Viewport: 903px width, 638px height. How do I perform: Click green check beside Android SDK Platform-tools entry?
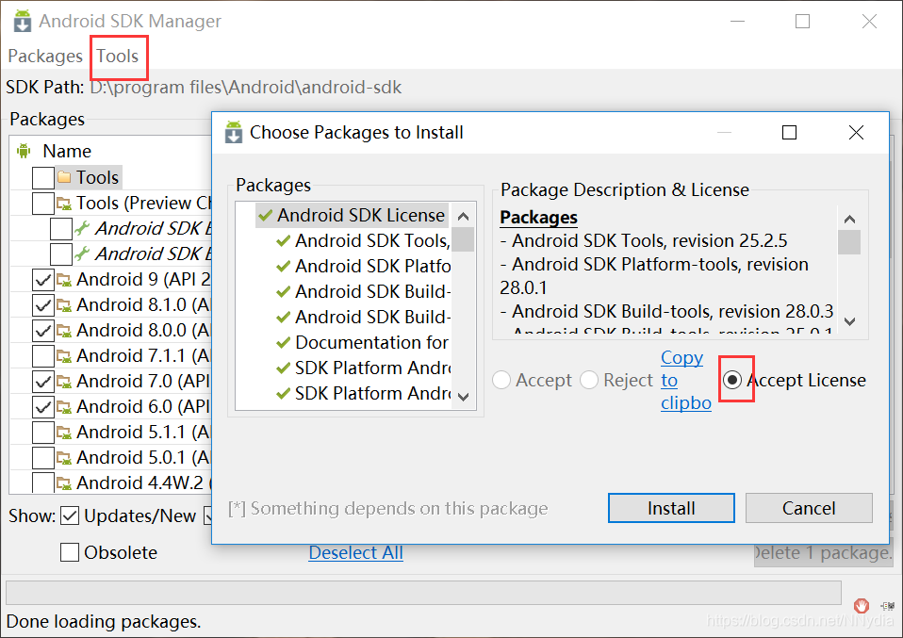click(284, 266)
